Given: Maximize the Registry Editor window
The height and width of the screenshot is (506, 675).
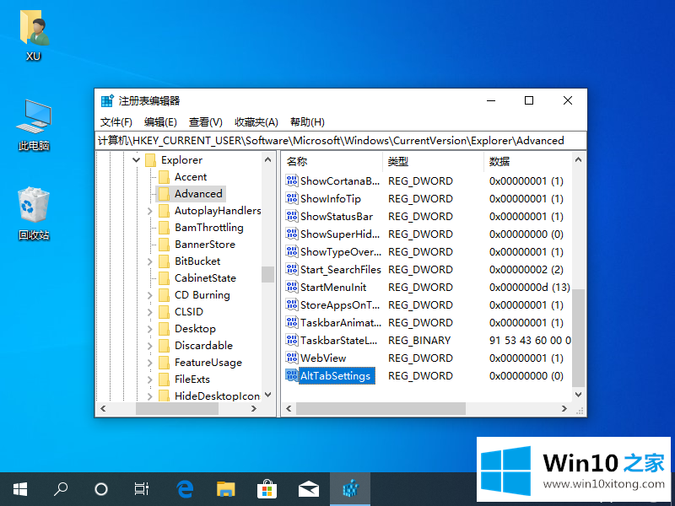Looking at the screenshot, I should point(529,100).
